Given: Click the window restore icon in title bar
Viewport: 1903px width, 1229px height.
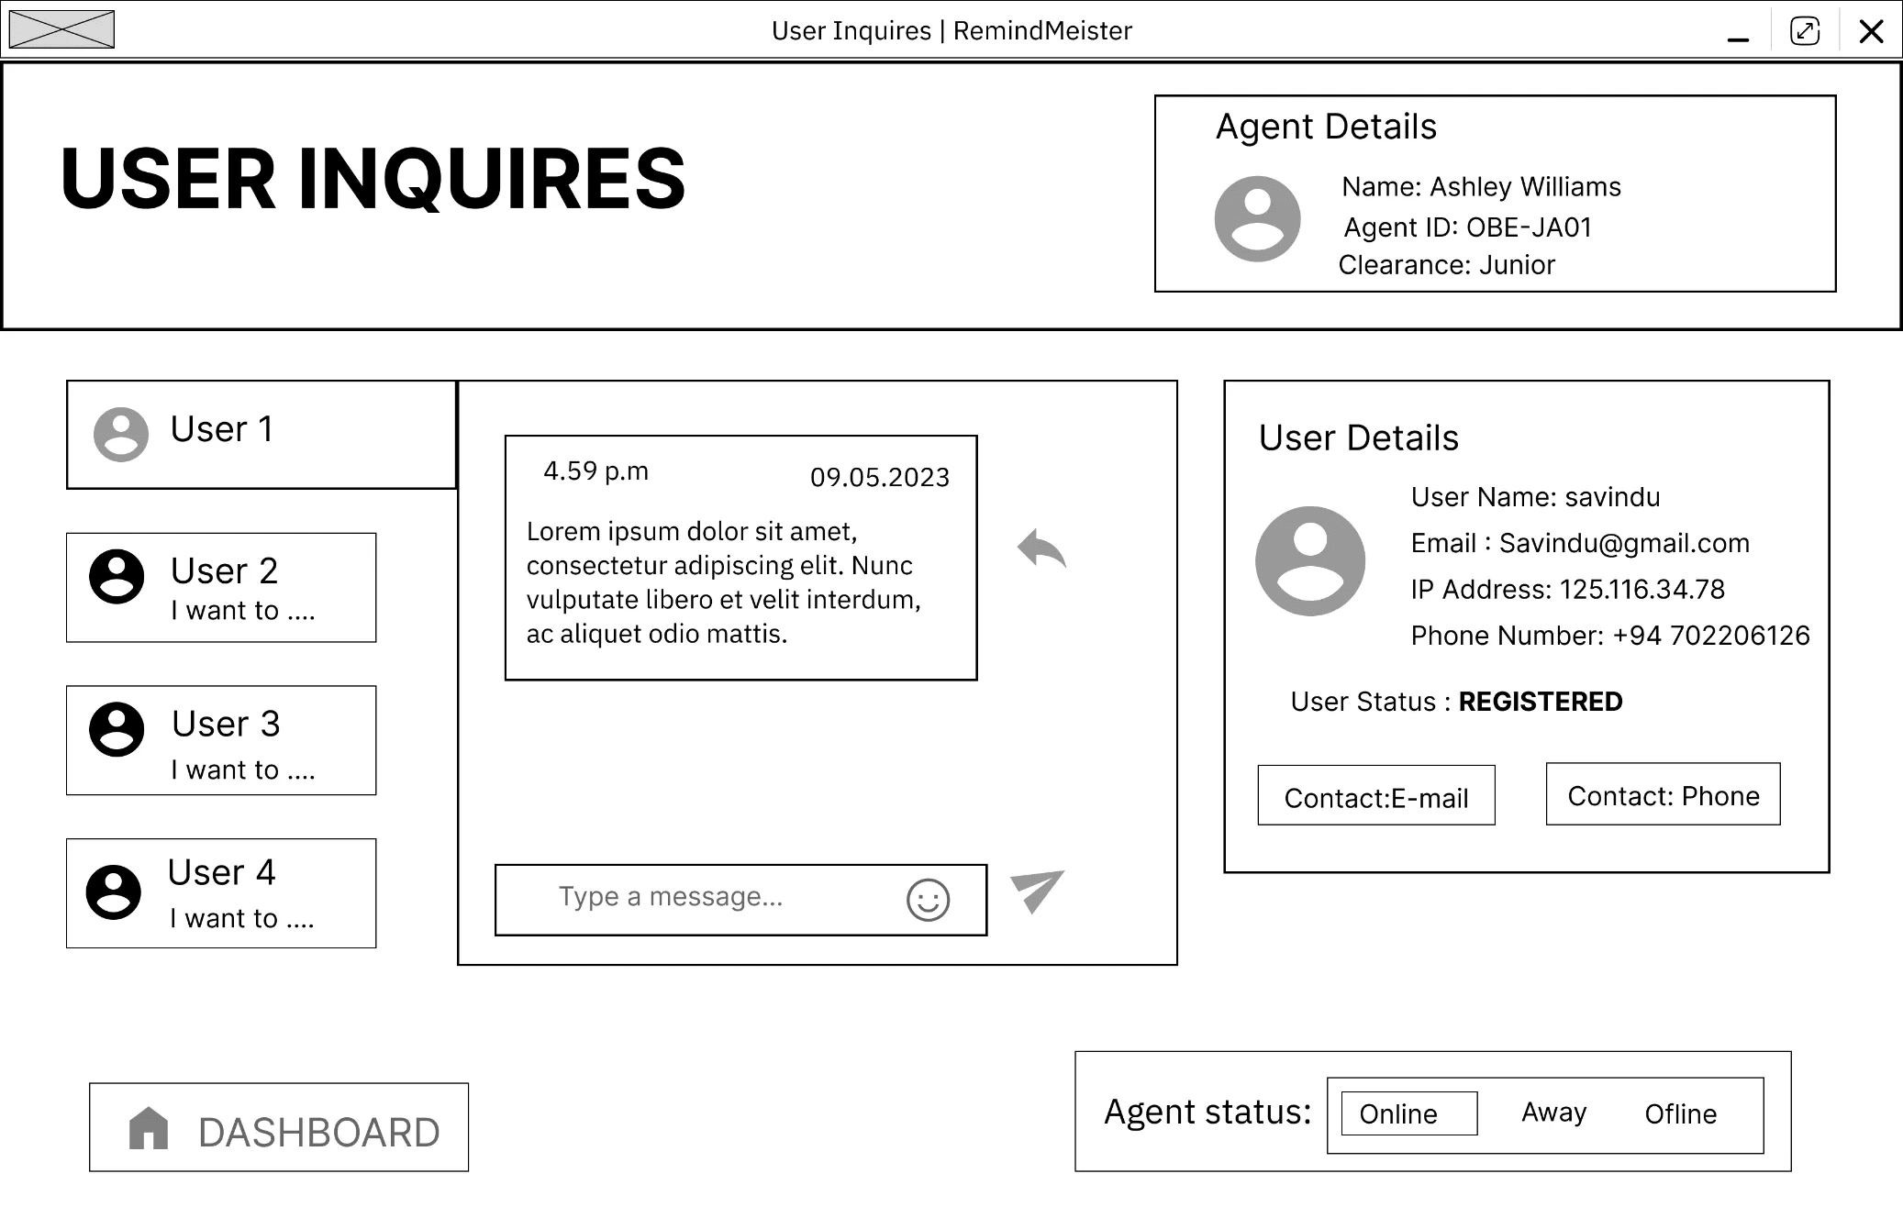Looking at the screenshot, I should [1804, 31].
